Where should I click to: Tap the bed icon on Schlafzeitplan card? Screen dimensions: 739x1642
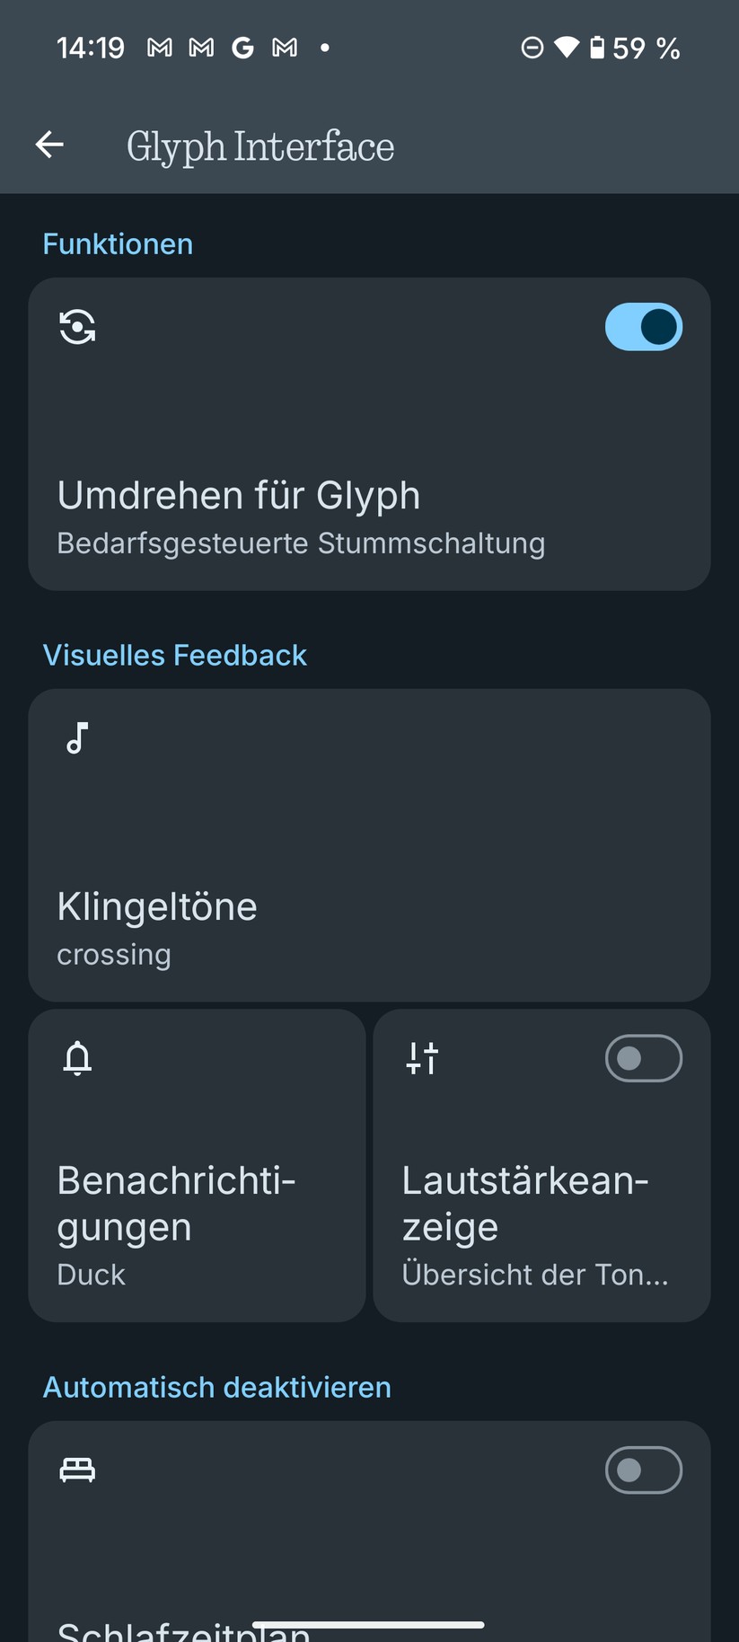pyautogui.click(x=77, y=1470)
